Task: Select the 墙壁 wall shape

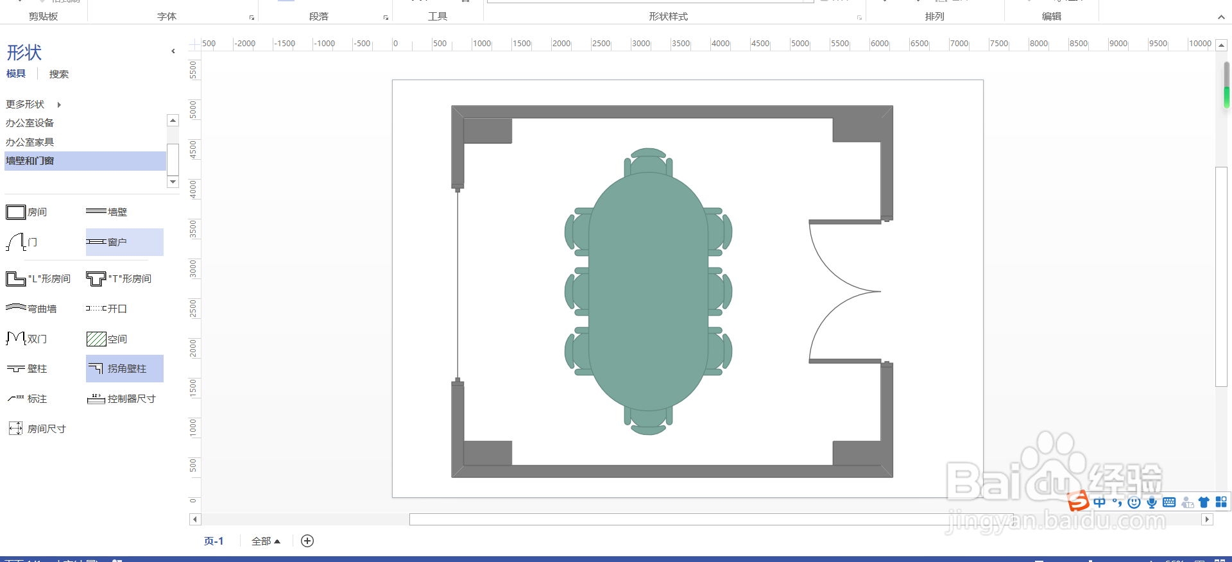Action: (107, 212)
